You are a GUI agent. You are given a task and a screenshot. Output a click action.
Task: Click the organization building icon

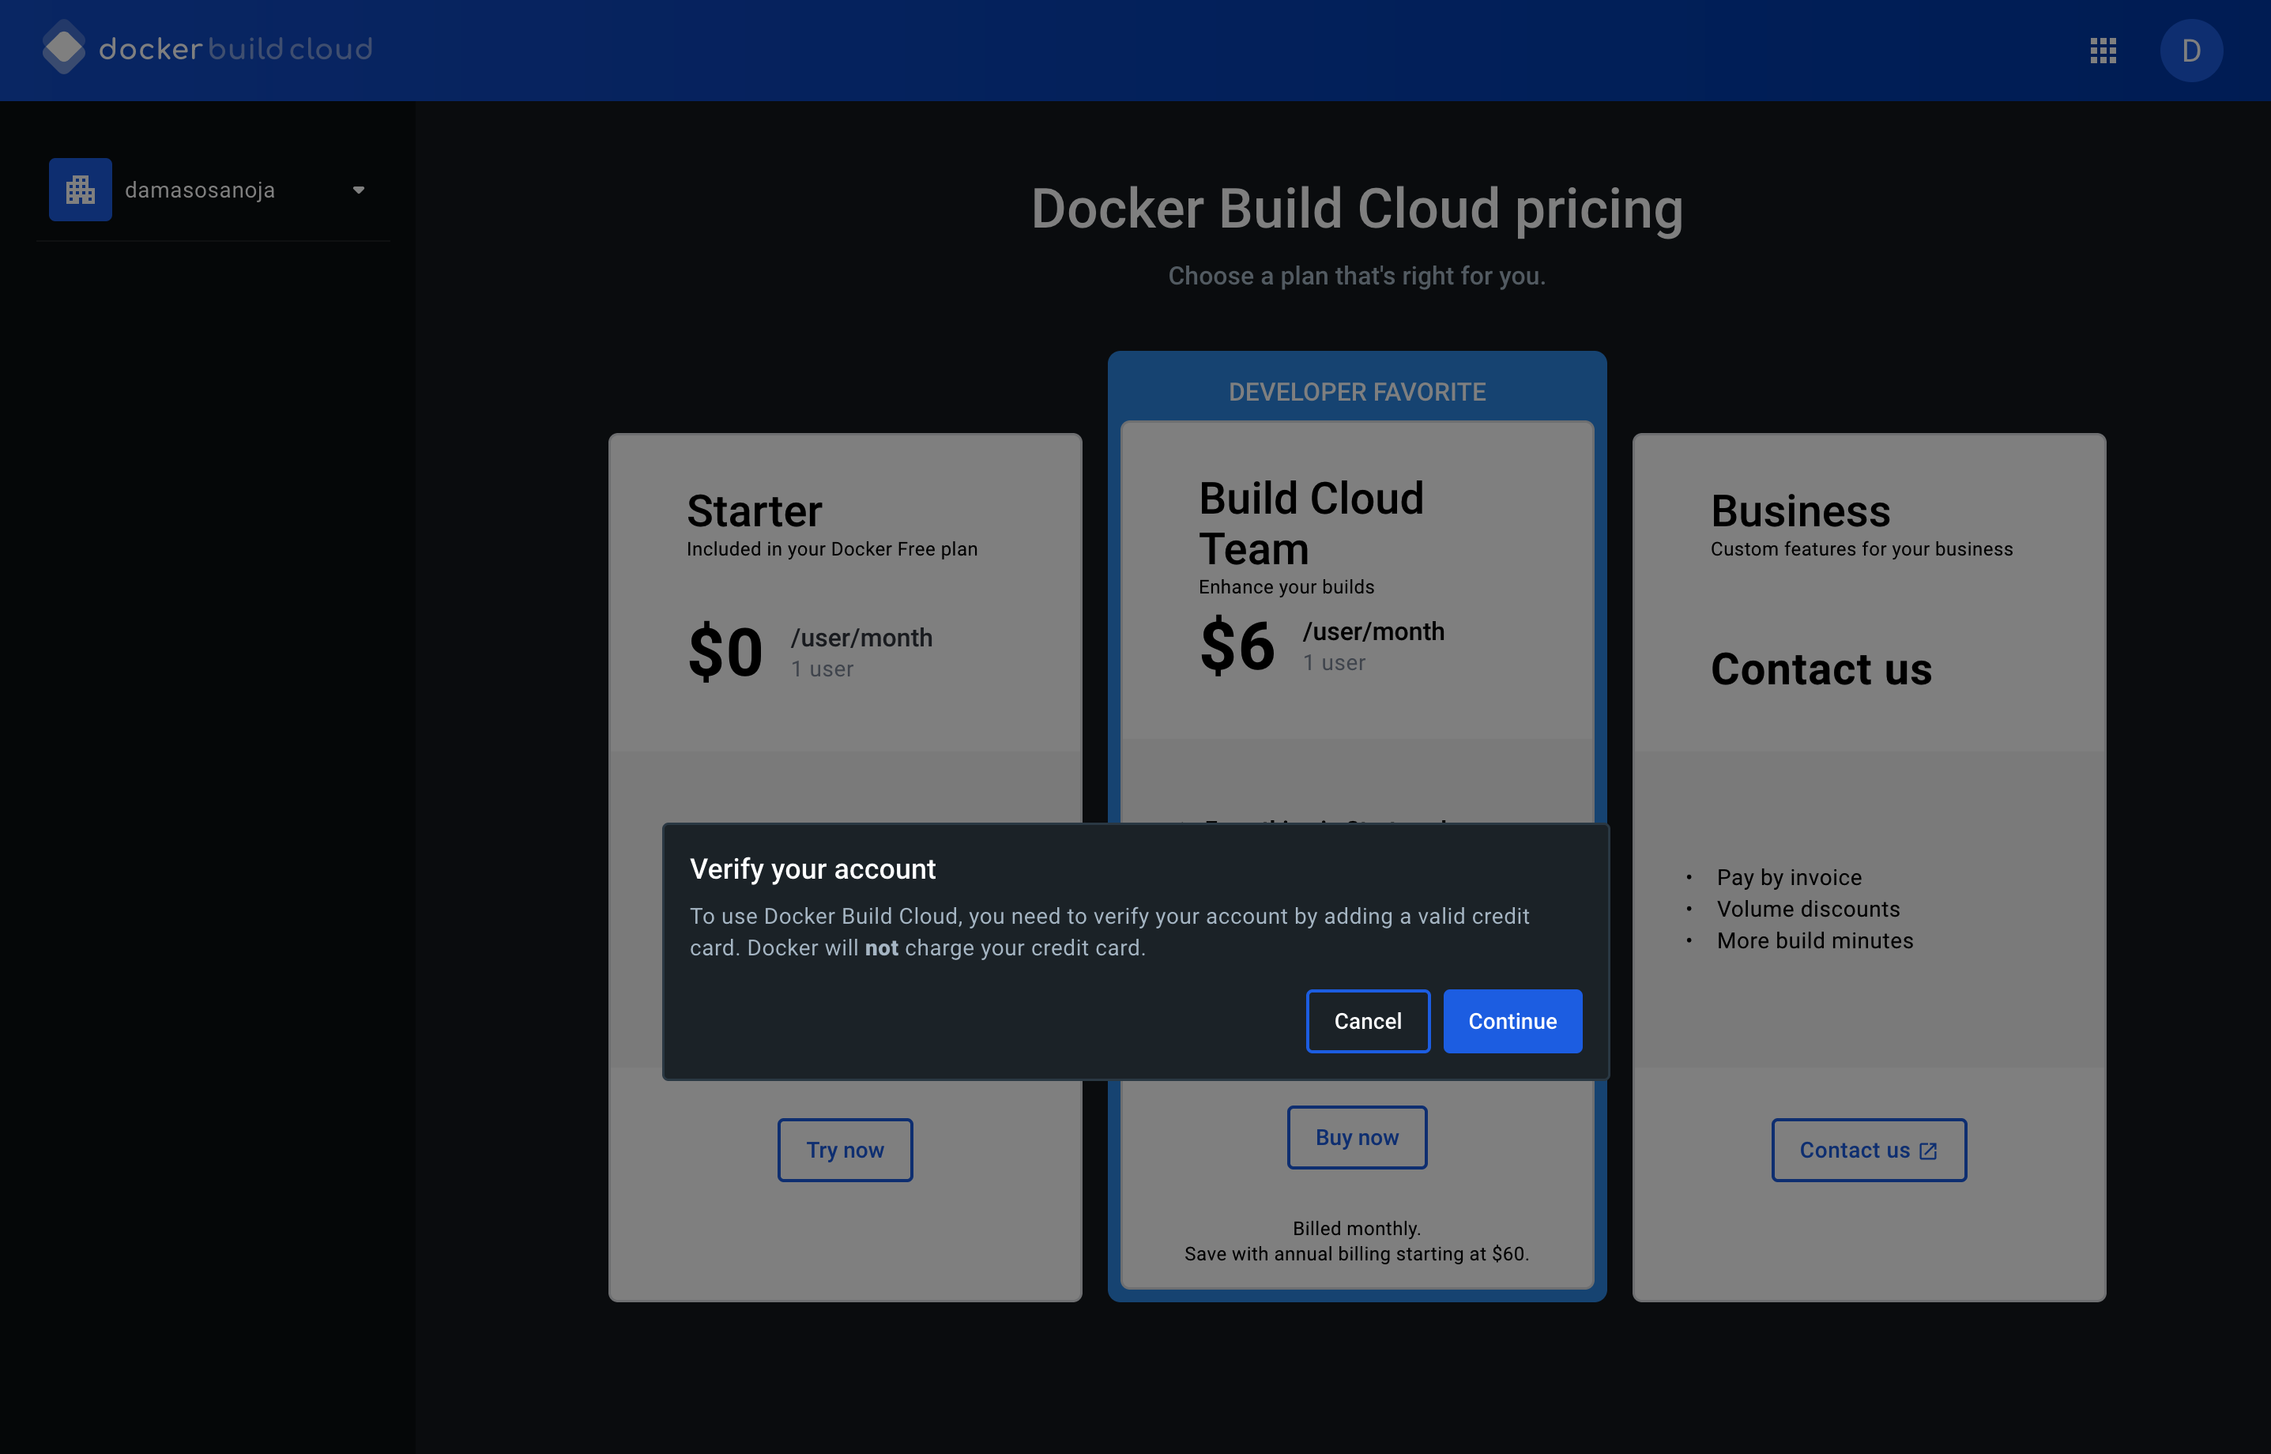pos(81,190)
